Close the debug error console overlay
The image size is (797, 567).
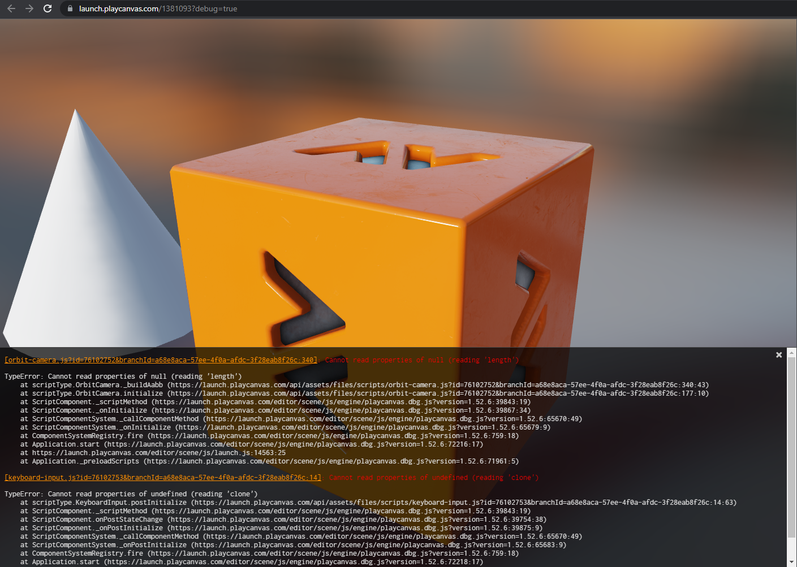point(779,354)
